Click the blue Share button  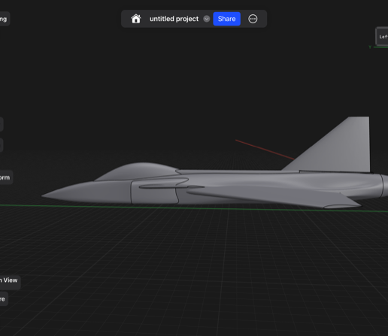(226, 19)
